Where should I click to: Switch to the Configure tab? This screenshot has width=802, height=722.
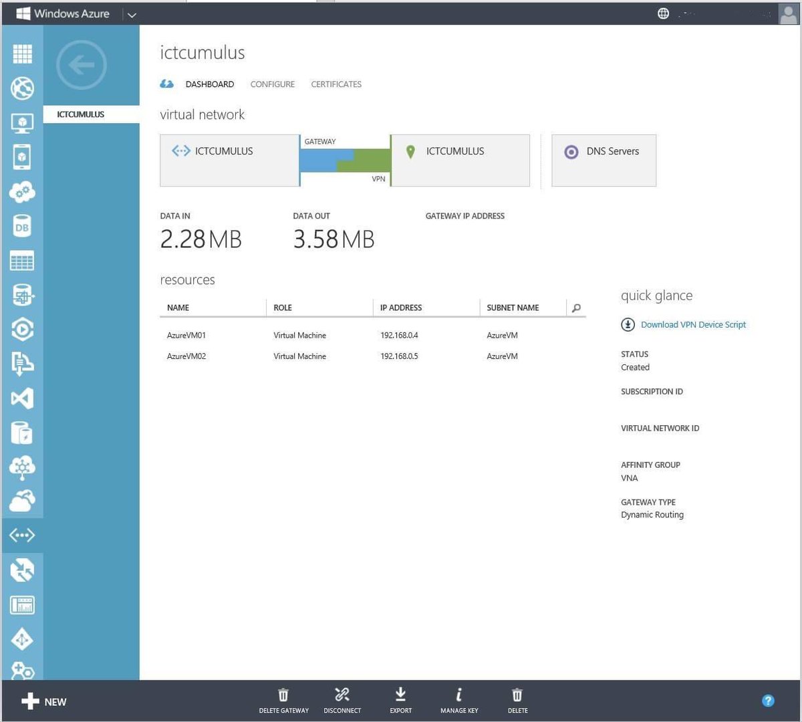pos(272,84)
